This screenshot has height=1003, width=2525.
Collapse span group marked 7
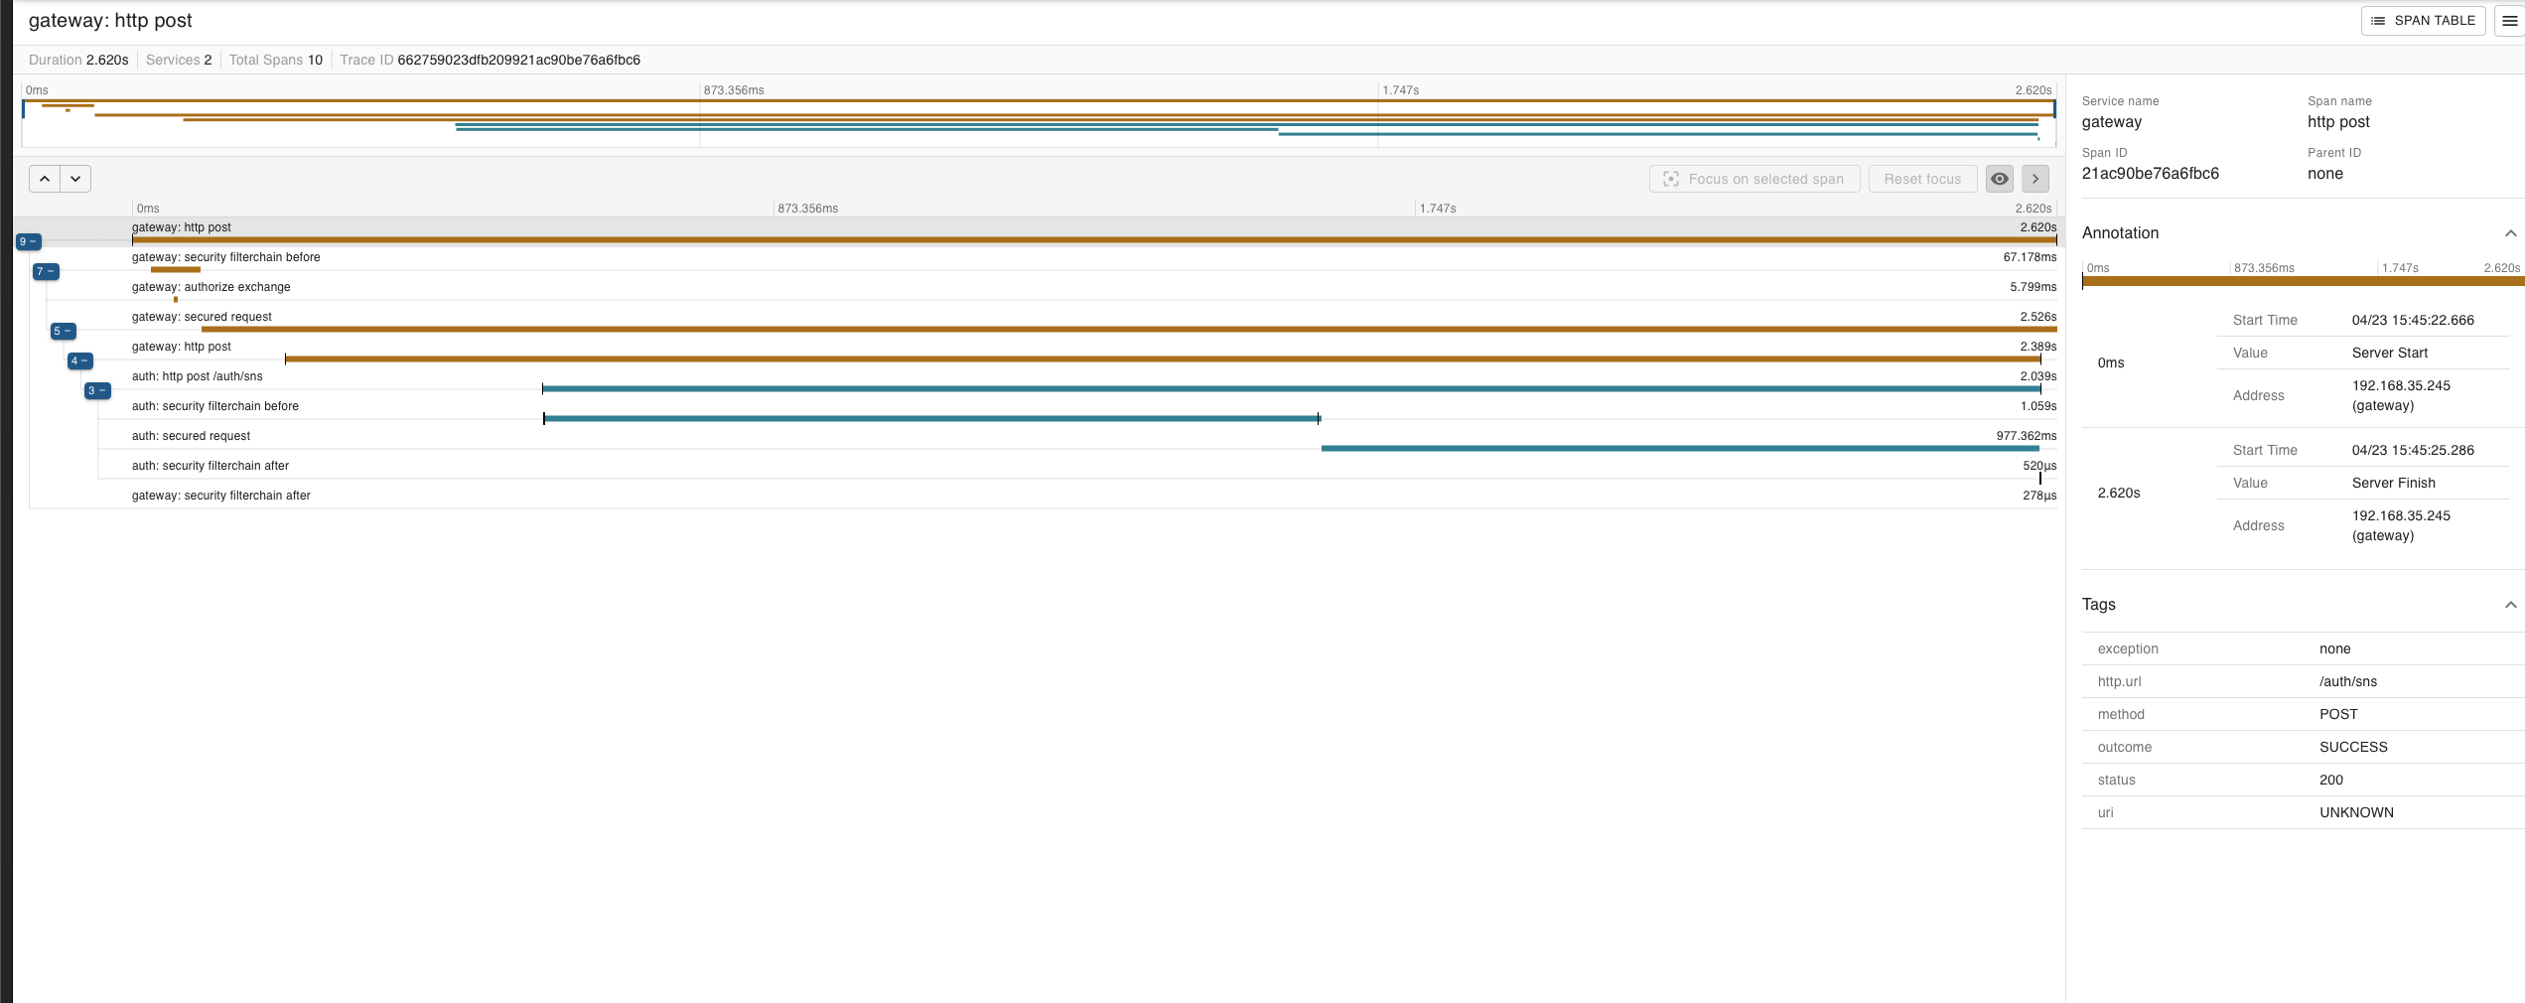coord(45,270)
